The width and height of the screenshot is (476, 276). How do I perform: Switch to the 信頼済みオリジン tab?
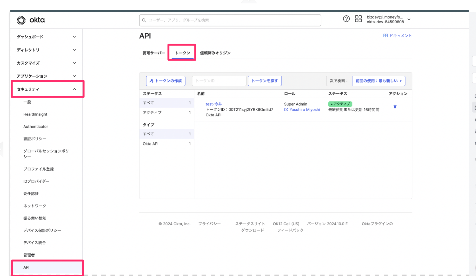pyautogui.click(x=215, y=53)
